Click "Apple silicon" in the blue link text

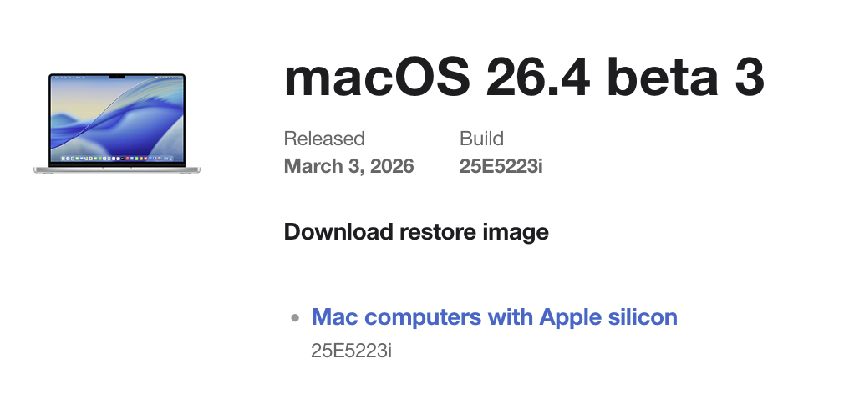tap(608, 316)
